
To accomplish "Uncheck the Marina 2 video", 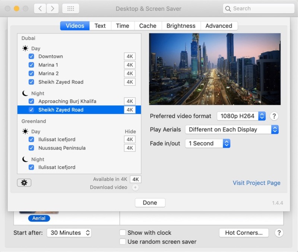I will point(31,73).
